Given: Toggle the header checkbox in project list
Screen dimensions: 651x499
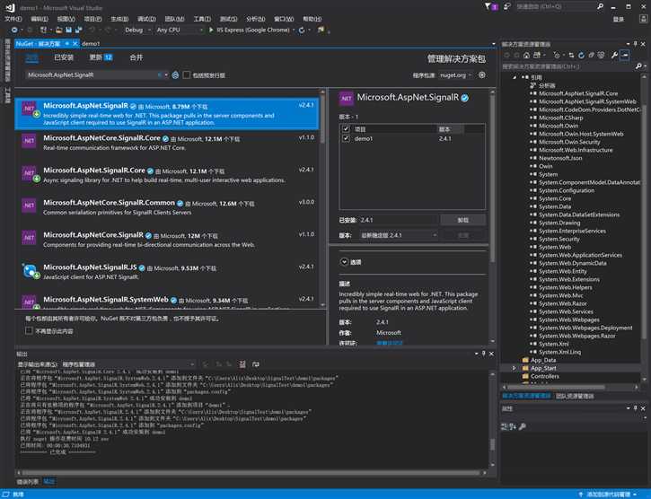Looking at the screenshot, I should click(346, 129).
